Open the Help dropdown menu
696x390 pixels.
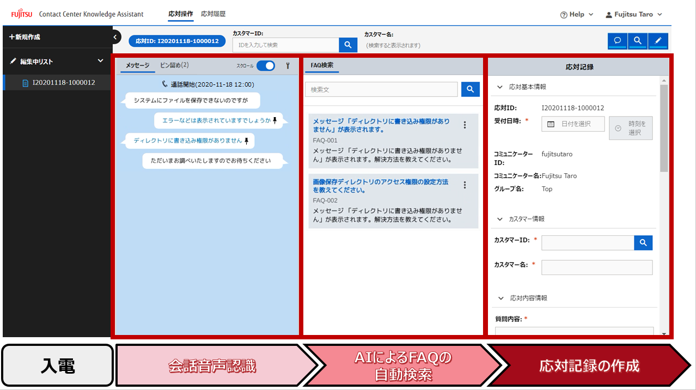(577, 14)
